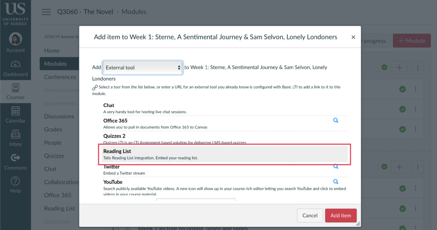Viewport: 437px width, 230px height.
Task: Click the Cancel button
Action: click(x=310, y=215)
